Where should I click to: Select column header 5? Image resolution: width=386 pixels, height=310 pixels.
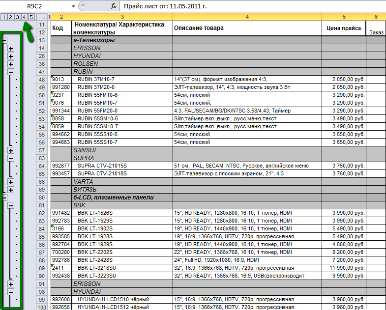(x=344, y=17)
